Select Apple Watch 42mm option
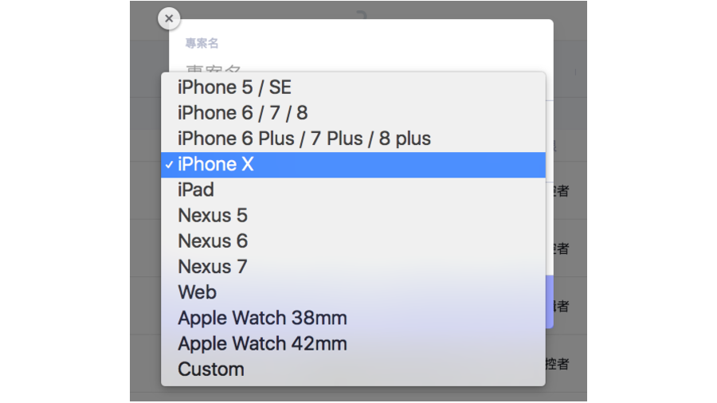The image size is (717, 403). (x=353, y=343)
